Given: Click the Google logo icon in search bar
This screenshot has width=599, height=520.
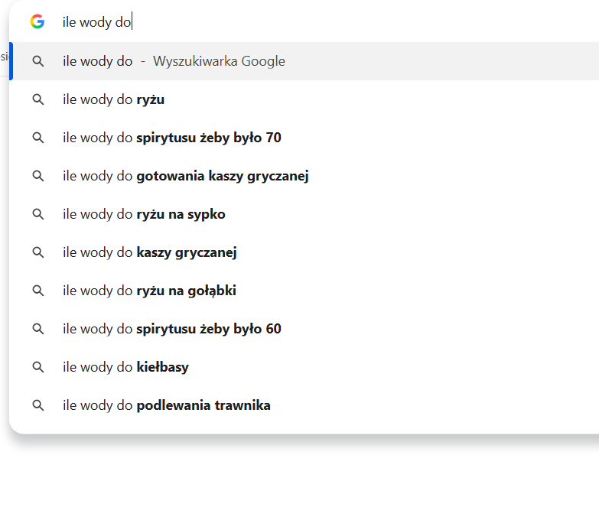Looking at the screenshot, I should 37,21.
